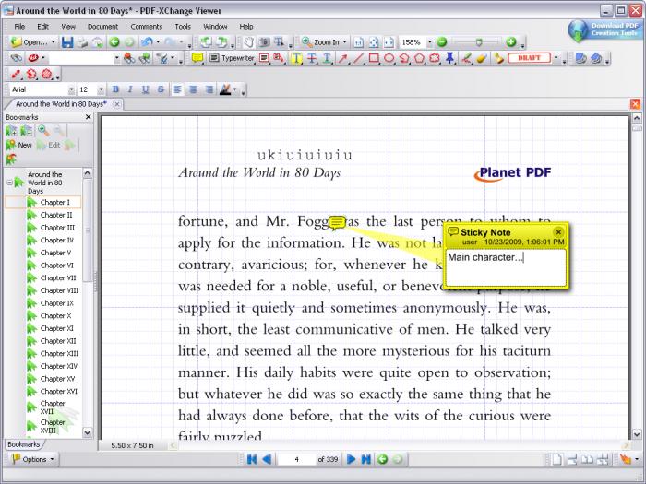Viewport: 646px width, 484px height.
Task: Click the green zoom-in plus button
Action: coord(510,42)
